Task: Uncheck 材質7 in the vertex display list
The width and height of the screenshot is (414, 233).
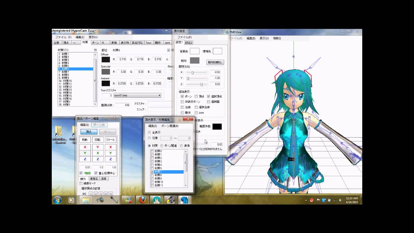Action: point(152,172)
